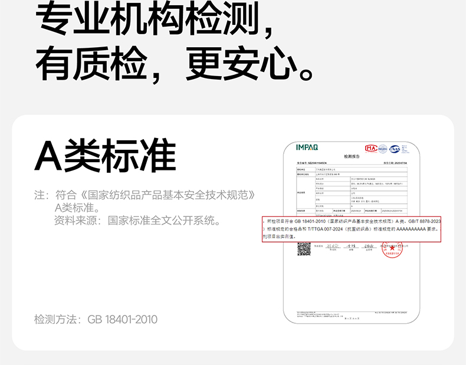Open the test report document thumbnail
Screen dimensions: 466x365
point(352,232)
